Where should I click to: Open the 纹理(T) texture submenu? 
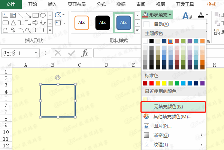tap(173, 145)
